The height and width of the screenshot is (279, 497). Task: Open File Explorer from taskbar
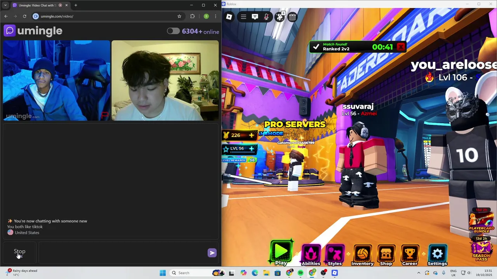[266, 273]
